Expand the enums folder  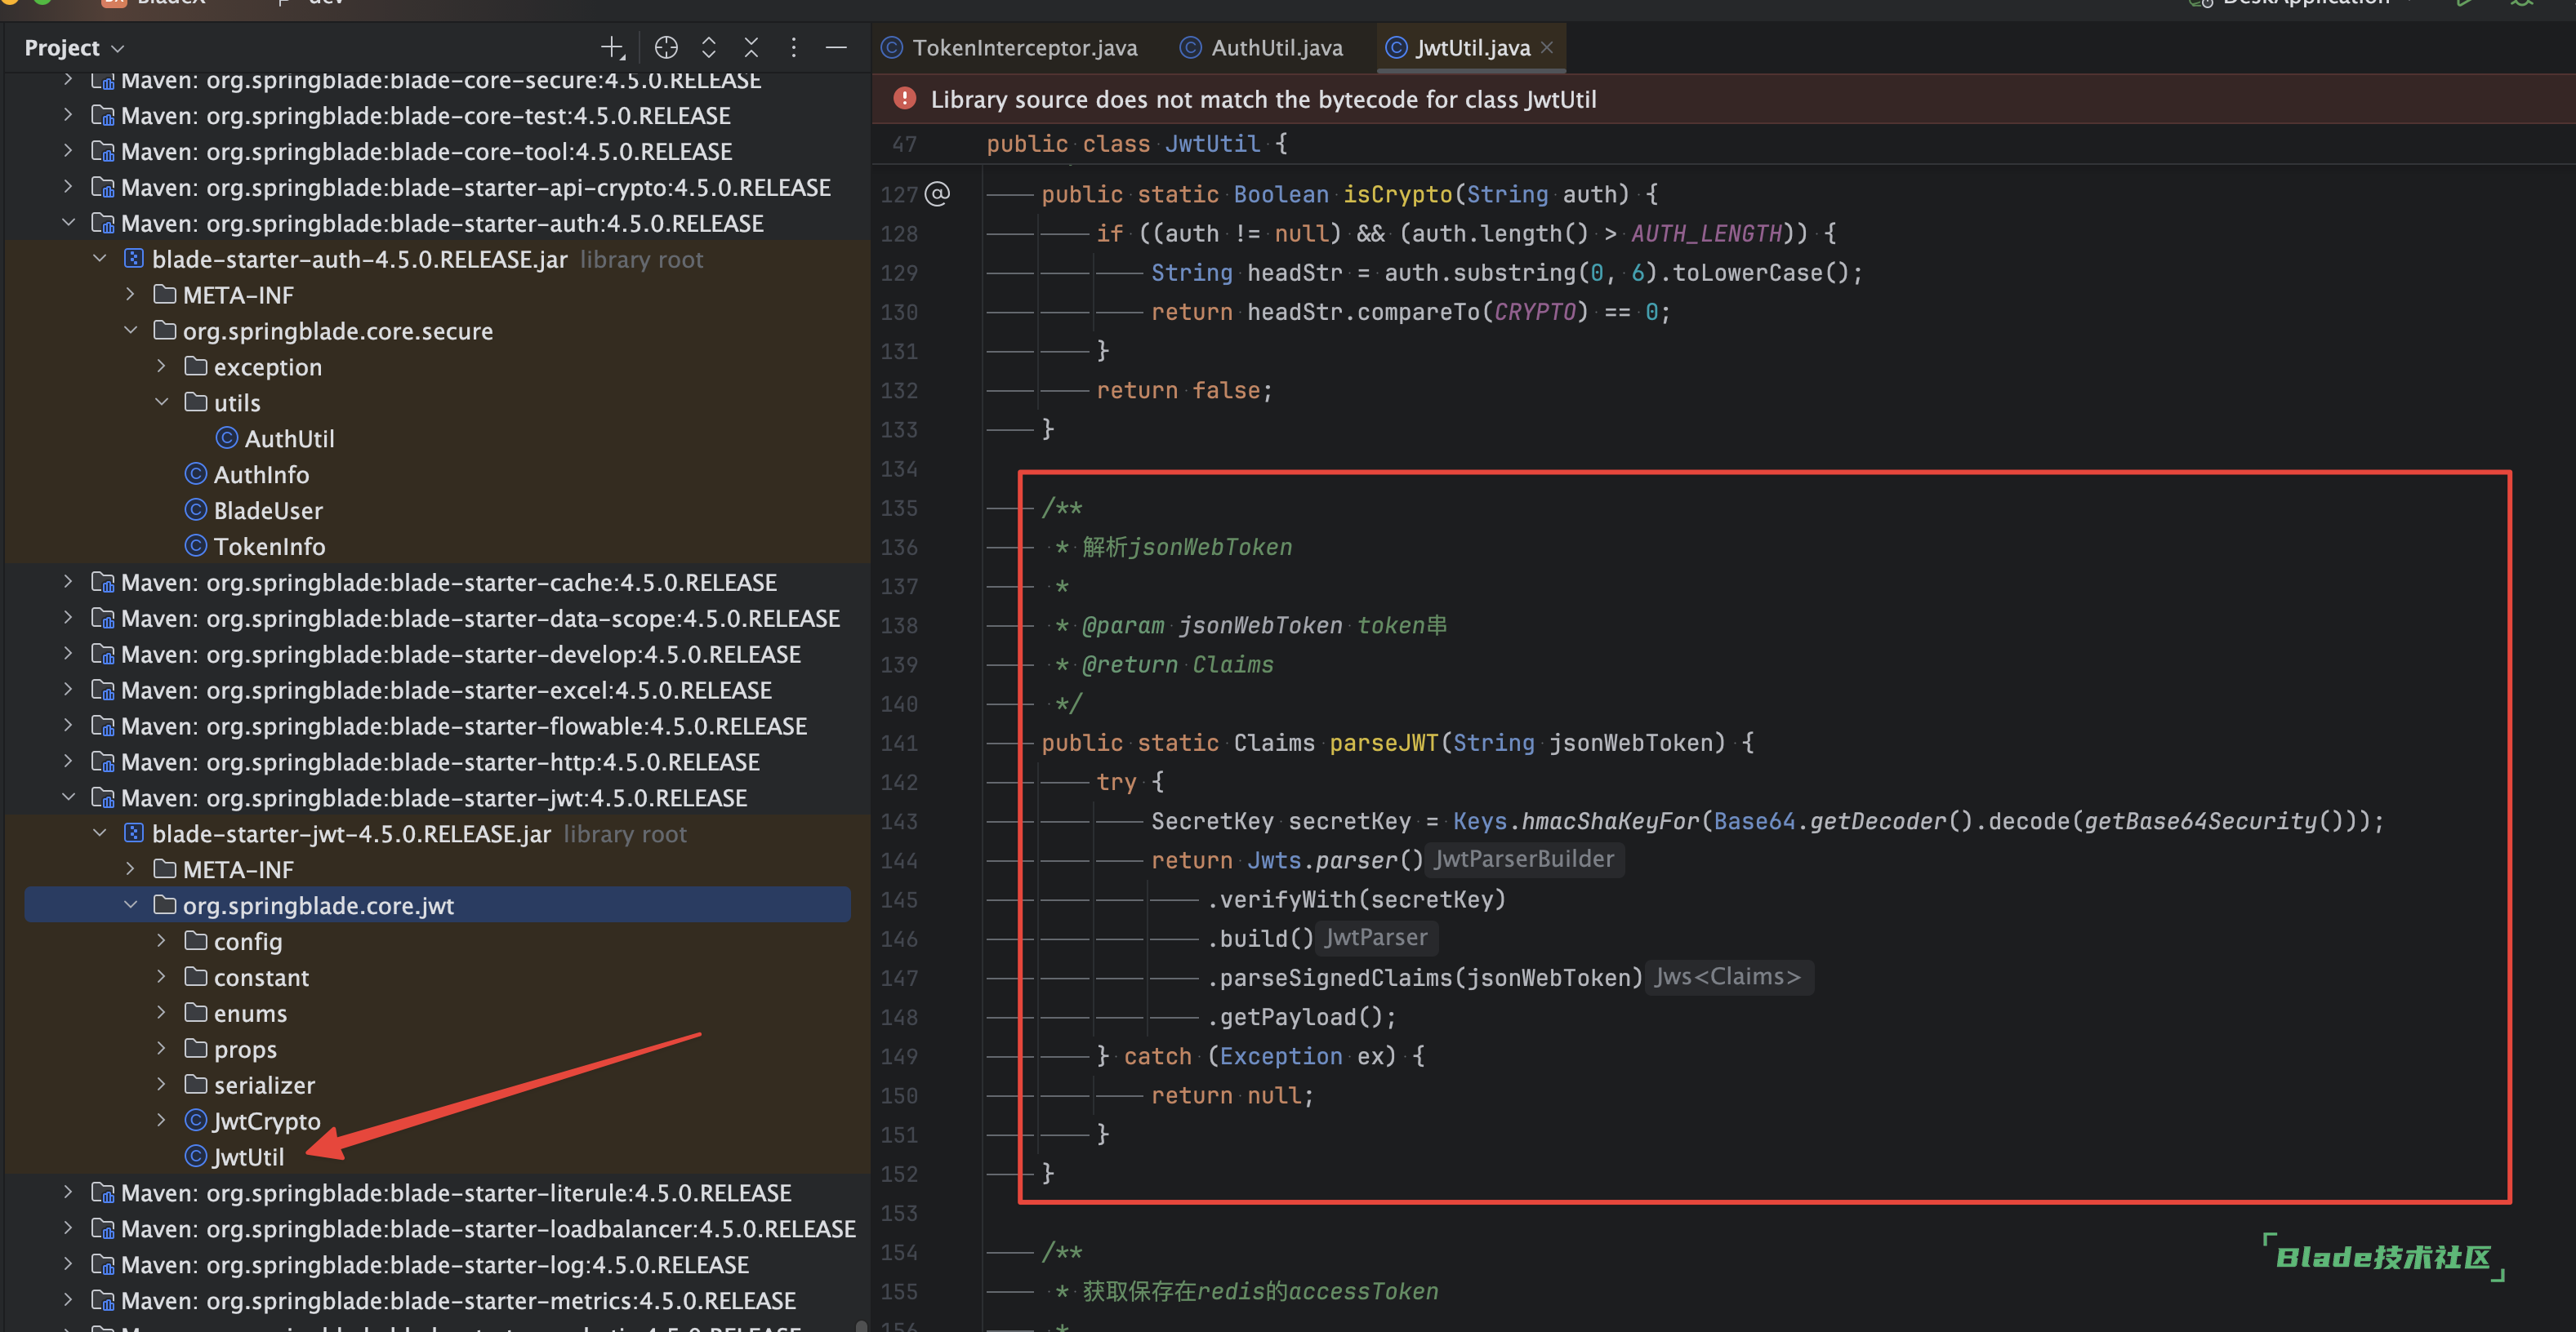coord(161,1013)
